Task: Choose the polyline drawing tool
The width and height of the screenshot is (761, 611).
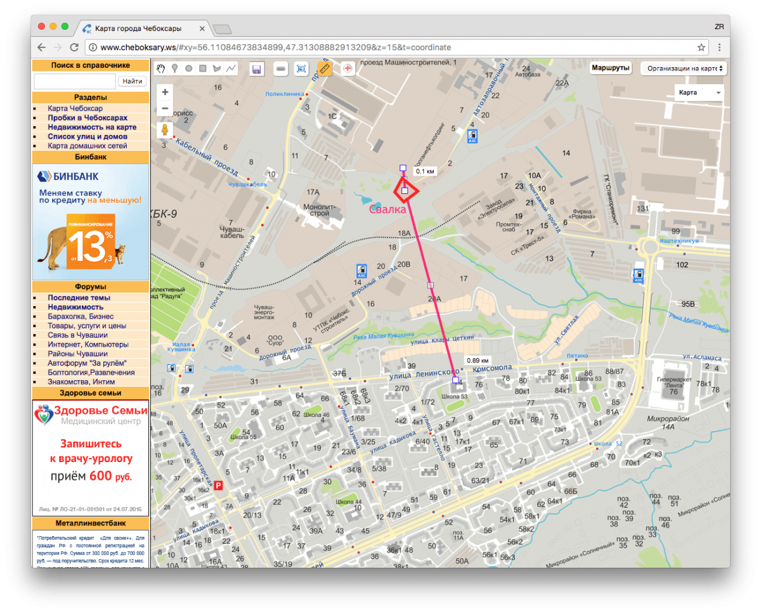Action: (x=231, y=68)
